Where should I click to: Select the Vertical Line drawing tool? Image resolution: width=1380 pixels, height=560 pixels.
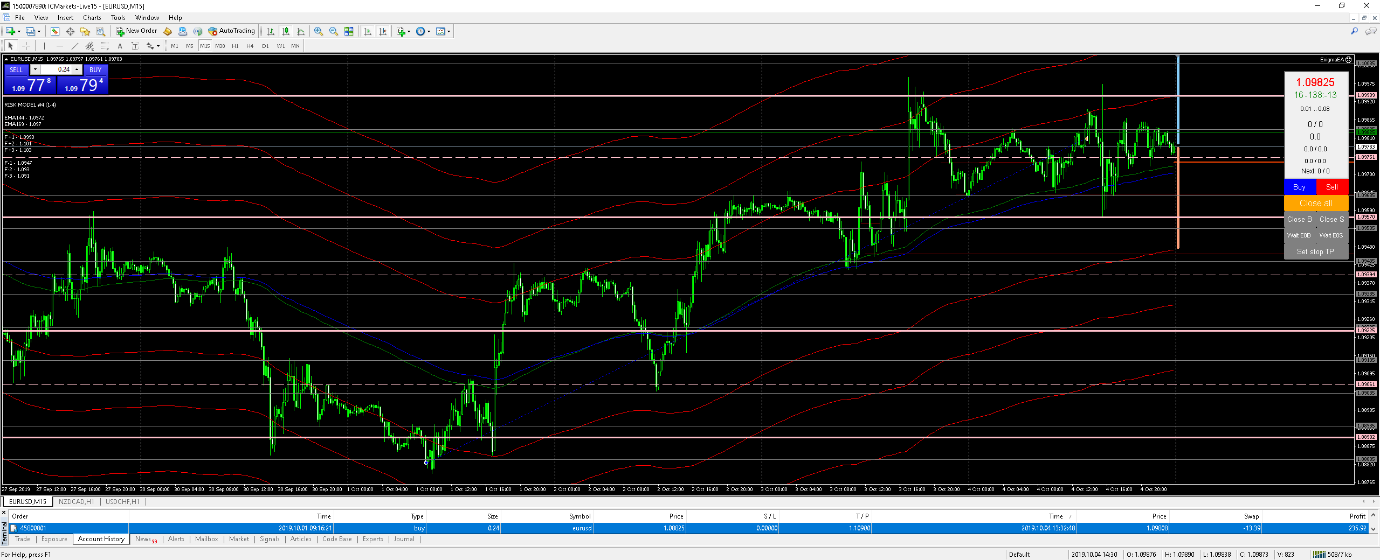(x=44, y=46)
